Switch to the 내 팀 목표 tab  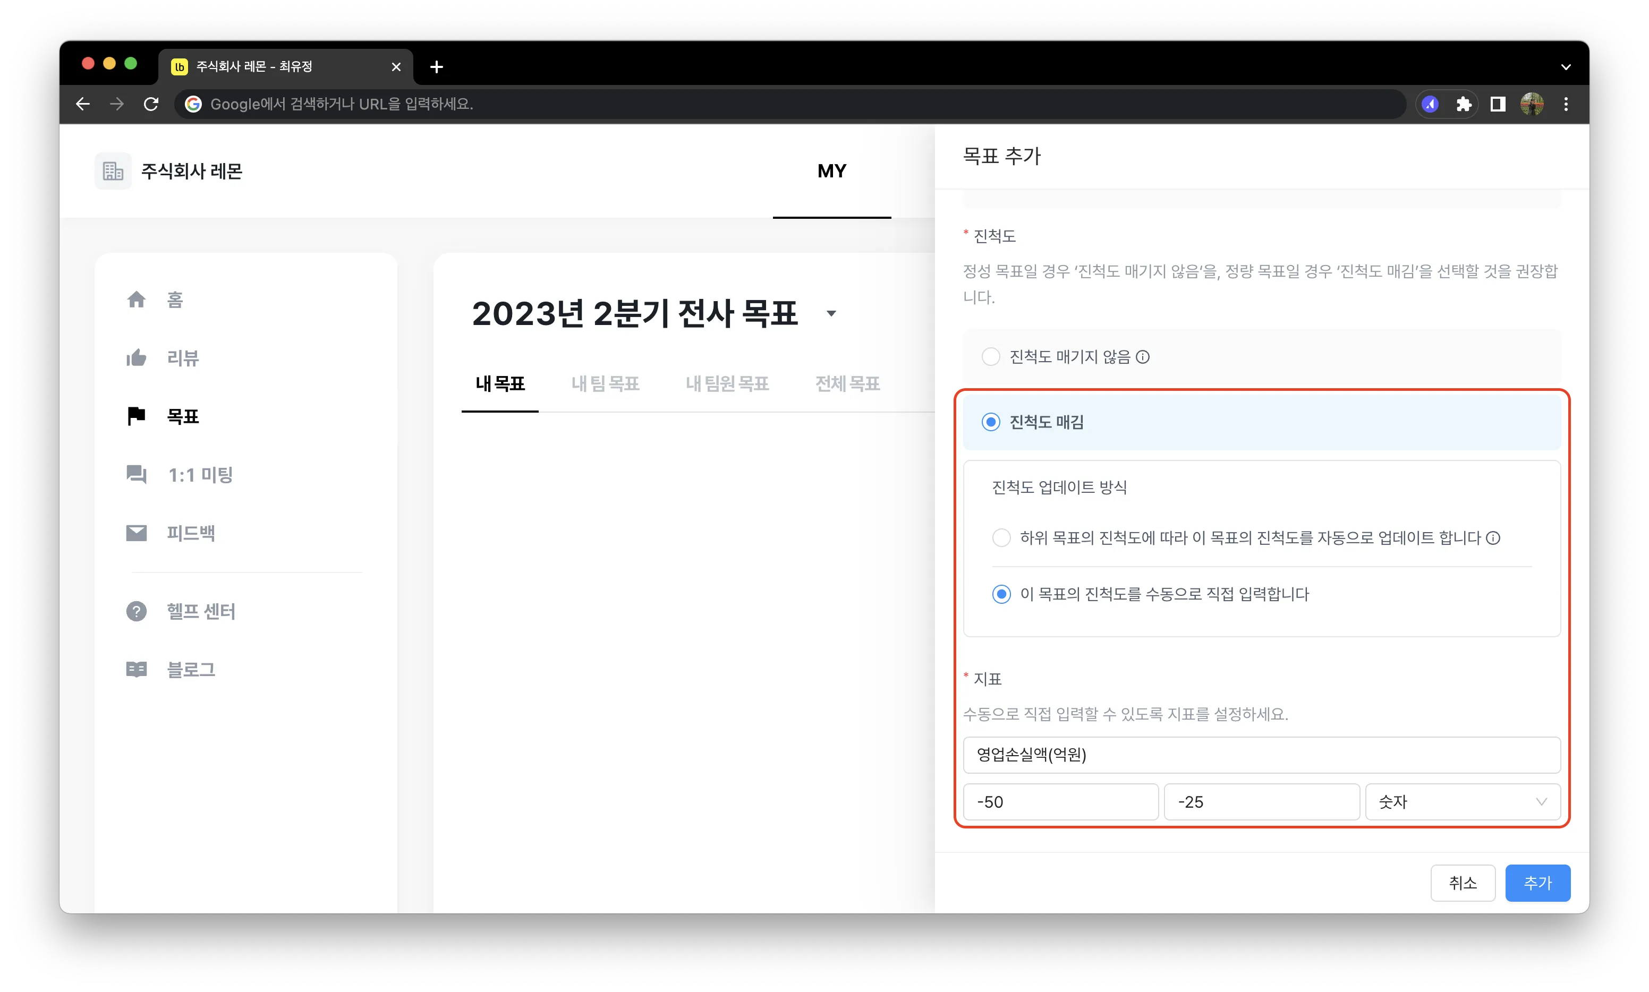(605, 384)
